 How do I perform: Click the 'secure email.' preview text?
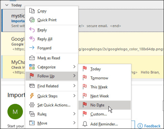97,26
